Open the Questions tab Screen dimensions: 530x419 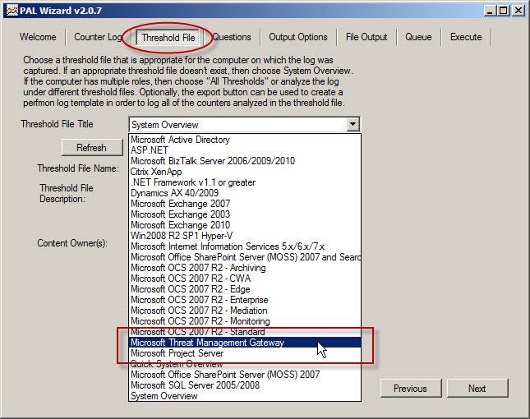(232, 37)
